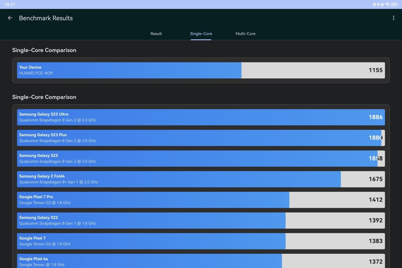The width and height of the screenshot is (402, 268).
Task: Tap the 1886 score value
Action: coord(375,117)
